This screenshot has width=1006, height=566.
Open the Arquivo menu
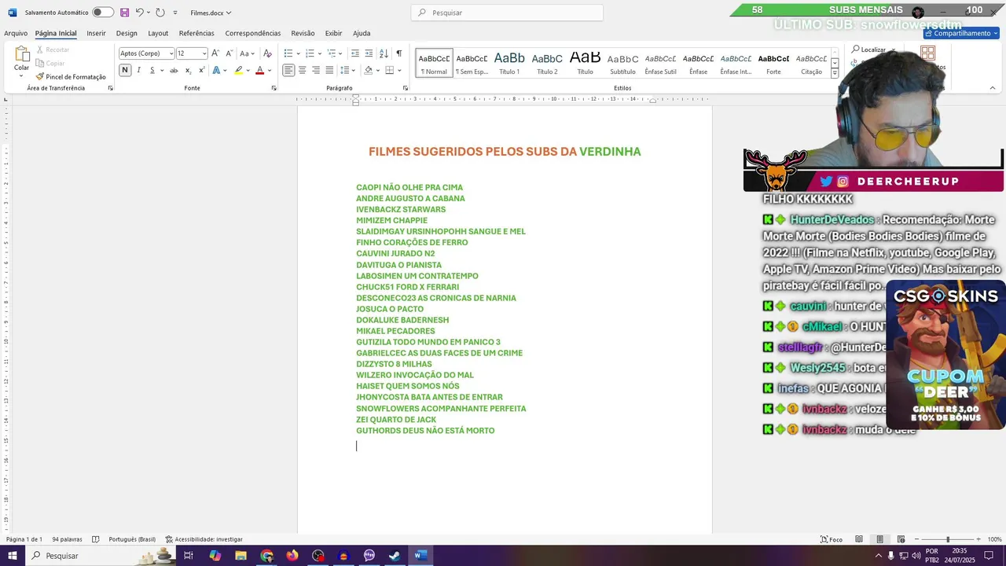coord(15,33)
